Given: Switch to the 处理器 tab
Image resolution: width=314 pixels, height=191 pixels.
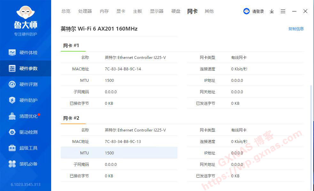Looking at the screenshot, I should pyautogui.click(x=85, y=11).
